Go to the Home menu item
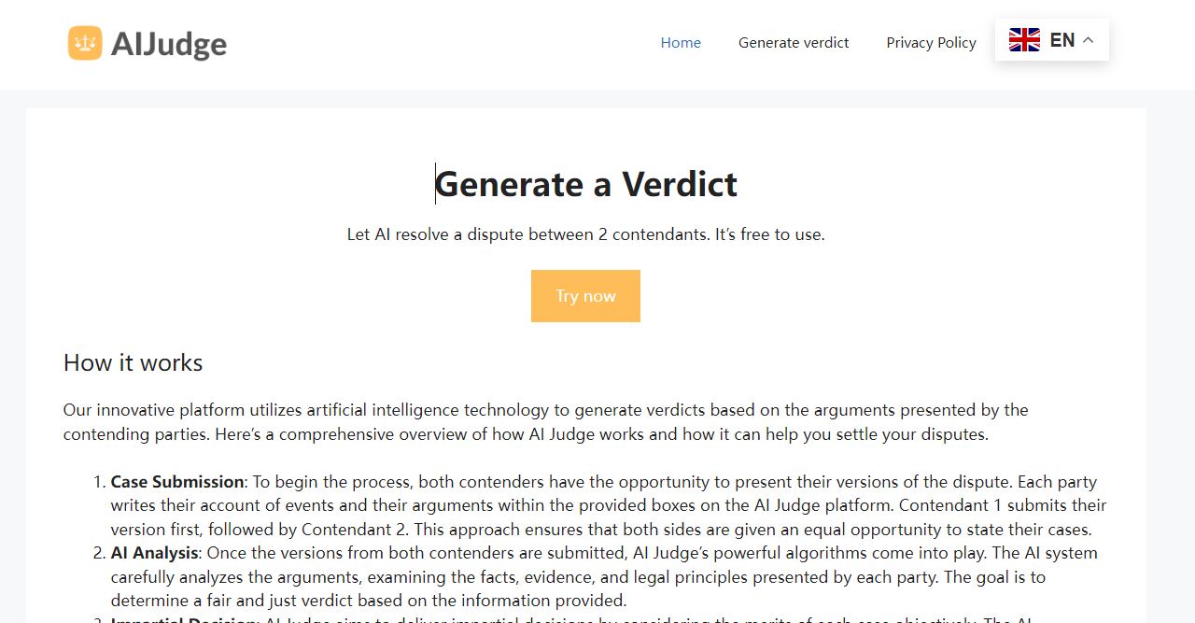The width and height of the screenshot is (1195, 623). coord(681,43)
